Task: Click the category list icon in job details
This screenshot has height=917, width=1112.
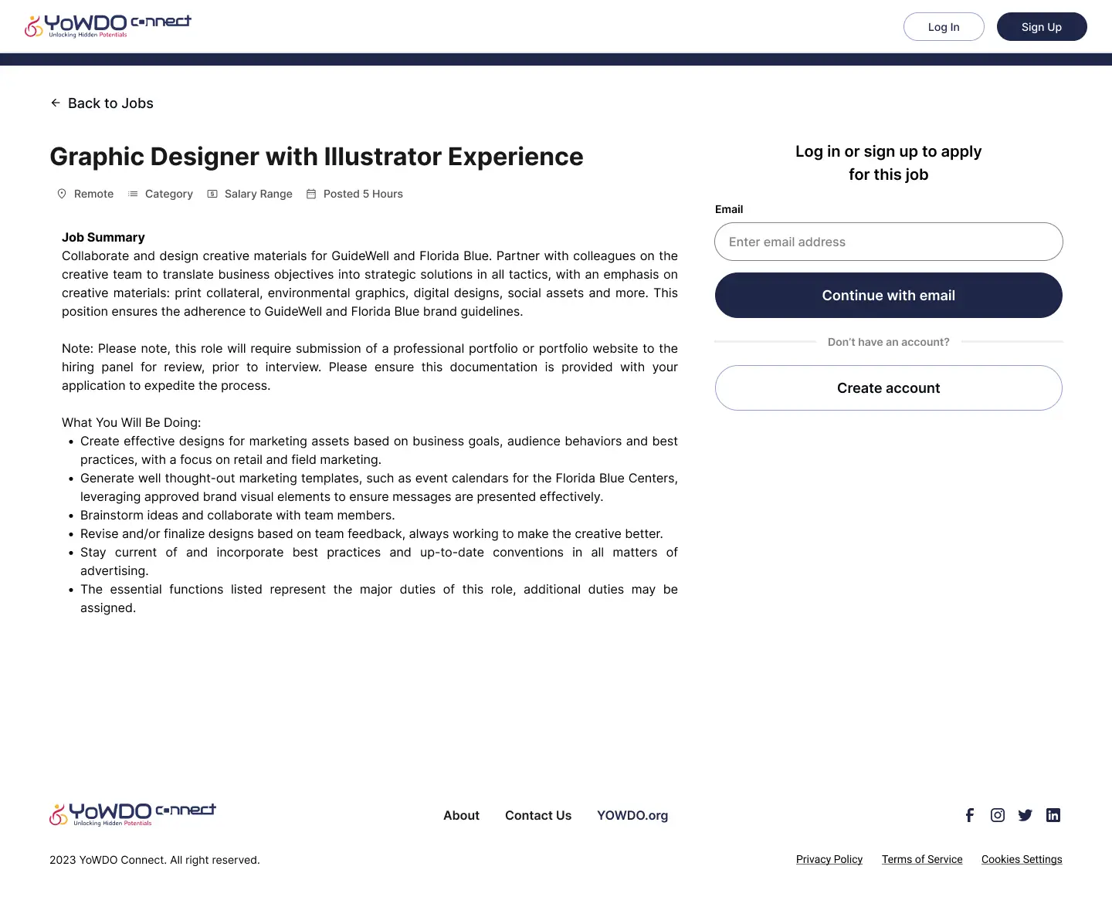Action: pyautogui.click(x=133, y=194)
